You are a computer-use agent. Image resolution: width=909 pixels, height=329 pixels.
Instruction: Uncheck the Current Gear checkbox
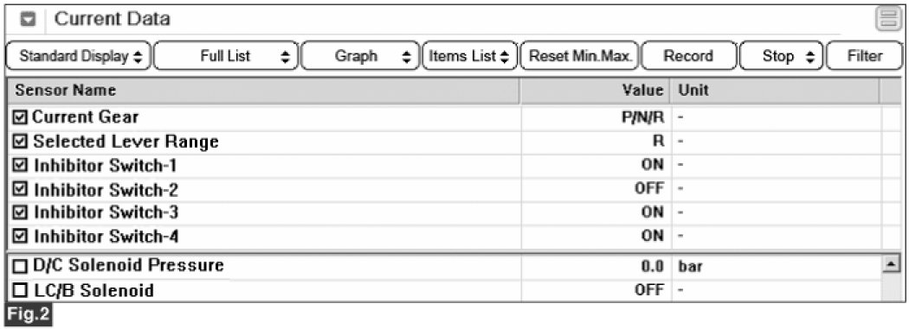20,117
